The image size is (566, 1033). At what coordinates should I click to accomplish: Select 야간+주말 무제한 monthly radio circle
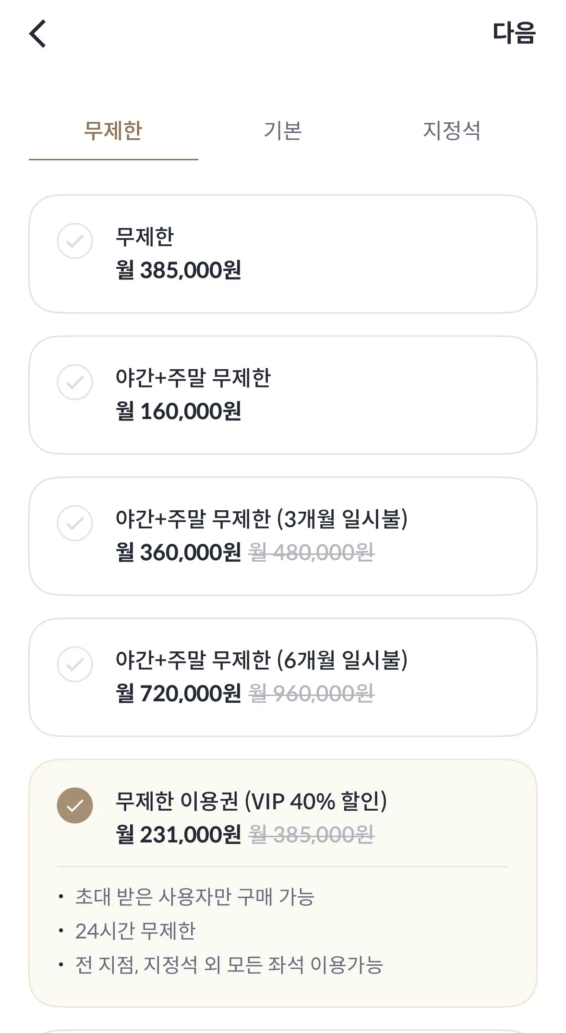click(75, 382)
